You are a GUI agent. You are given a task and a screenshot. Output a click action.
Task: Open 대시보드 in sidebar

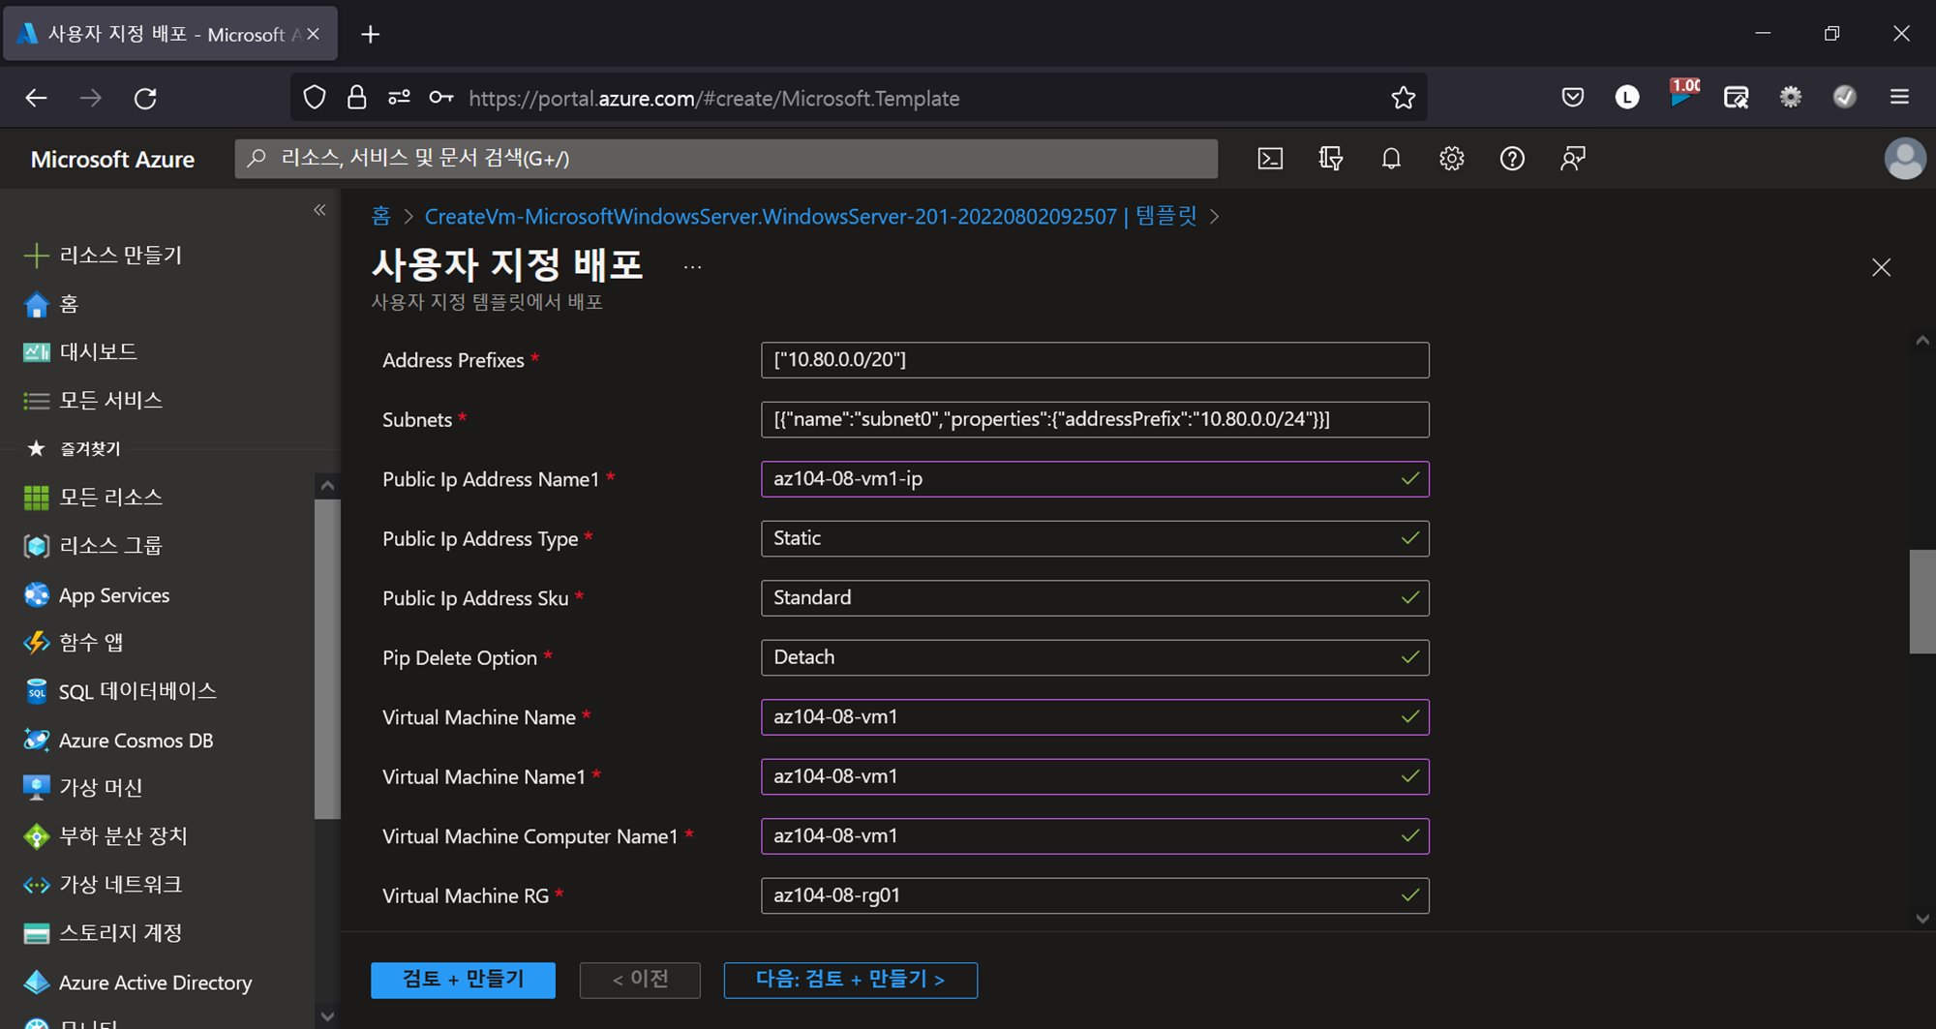(79, 351)
